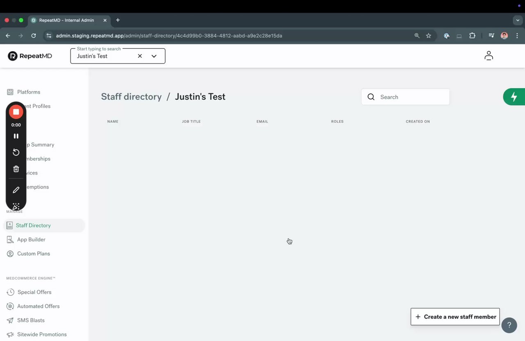This screenshot has height=341, width=525.
Task: Open the green lightning bolt panel
Action: click(514, 97)
